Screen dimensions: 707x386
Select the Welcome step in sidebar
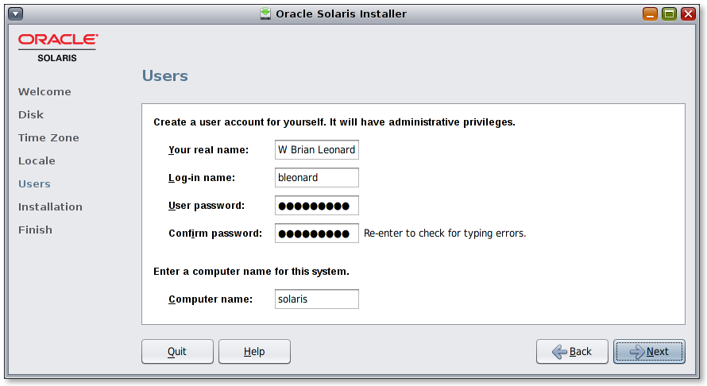click(44, 92)
